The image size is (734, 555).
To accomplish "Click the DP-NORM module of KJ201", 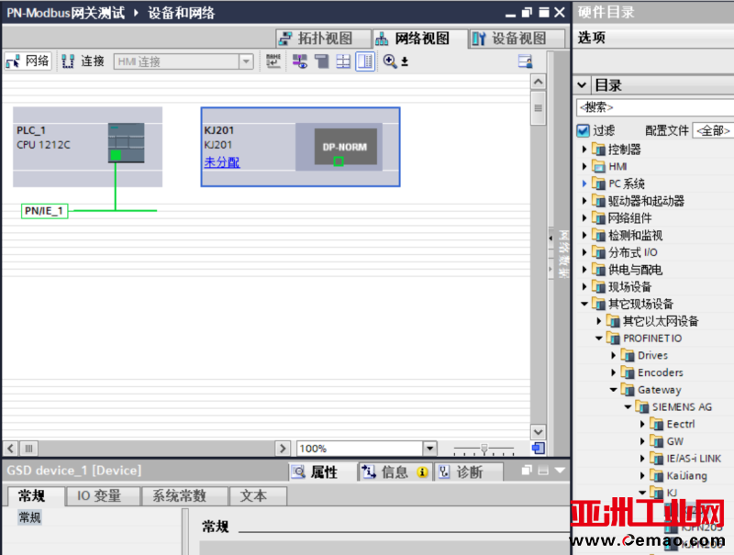I will coord(346,147).
